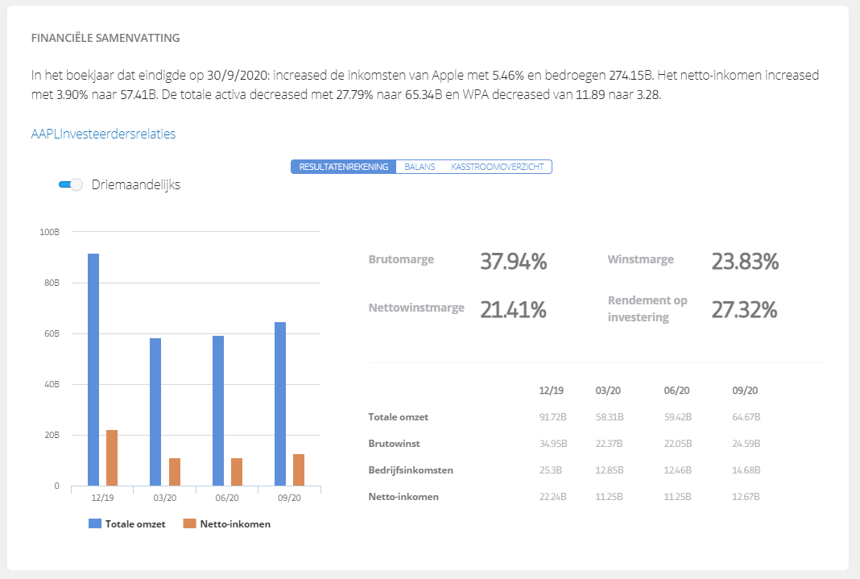This screenshot has width=860, height=579.
Task: Click the 09/20 table column header
Action: (x=745, y=391)
